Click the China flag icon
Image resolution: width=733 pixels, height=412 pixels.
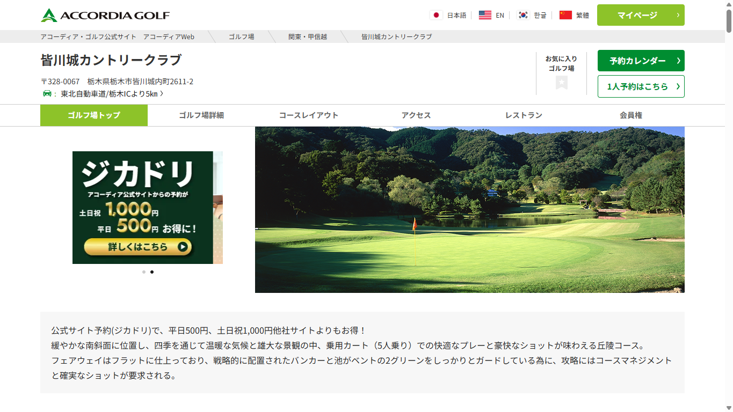click(565, 15)
